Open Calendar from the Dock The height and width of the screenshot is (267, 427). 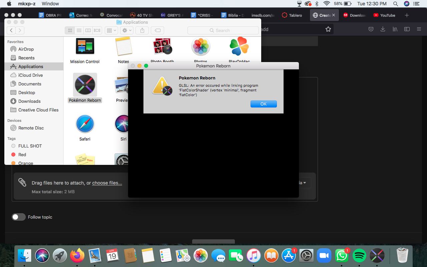pyautogui.click(x=112, y=256)
